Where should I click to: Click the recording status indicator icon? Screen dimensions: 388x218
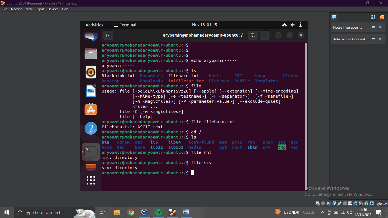355,204
